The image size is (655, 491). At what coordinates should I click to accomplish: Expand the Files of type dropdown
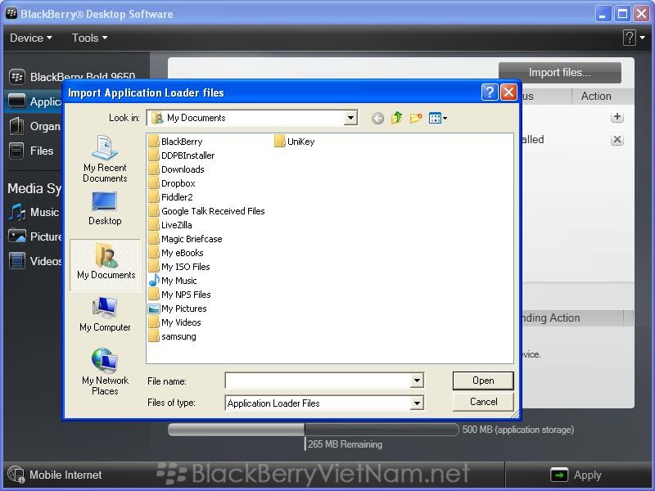coord(417,403)
